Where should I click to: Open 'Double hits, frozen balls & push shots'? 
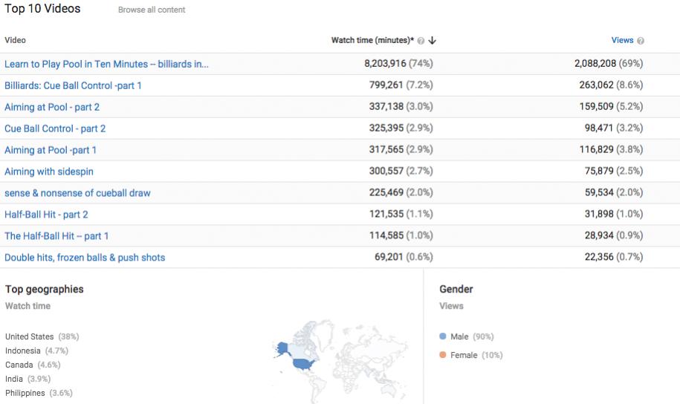tap(85, 258)
